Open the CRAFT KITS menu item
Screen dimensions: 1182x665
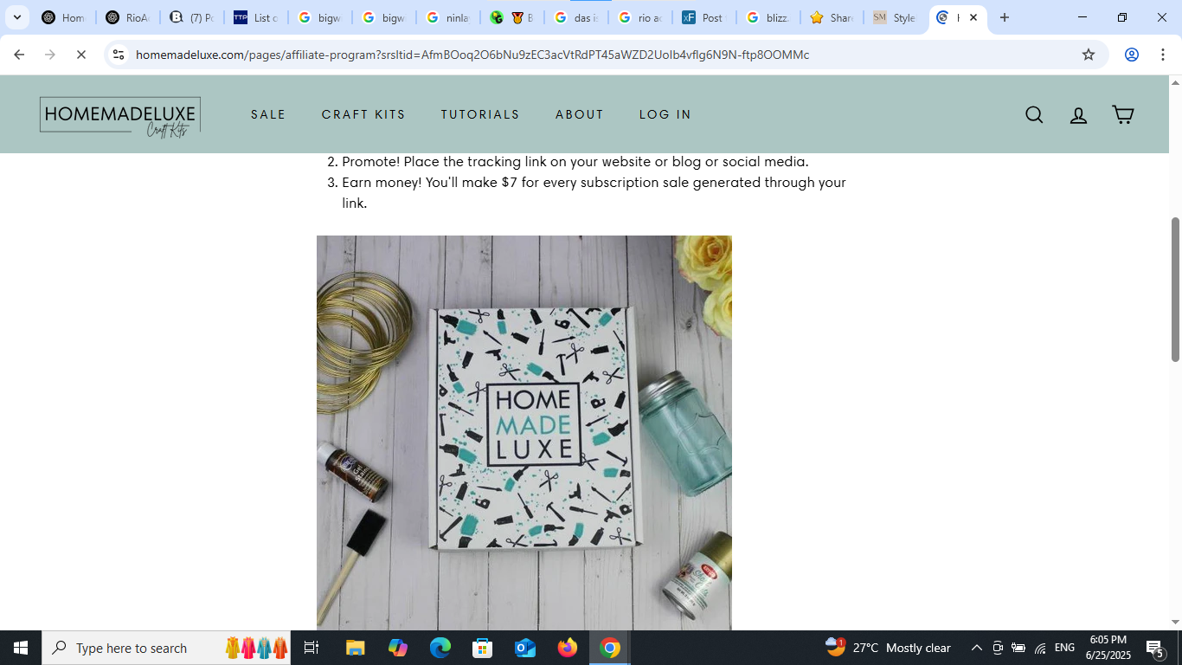point(363,114)
